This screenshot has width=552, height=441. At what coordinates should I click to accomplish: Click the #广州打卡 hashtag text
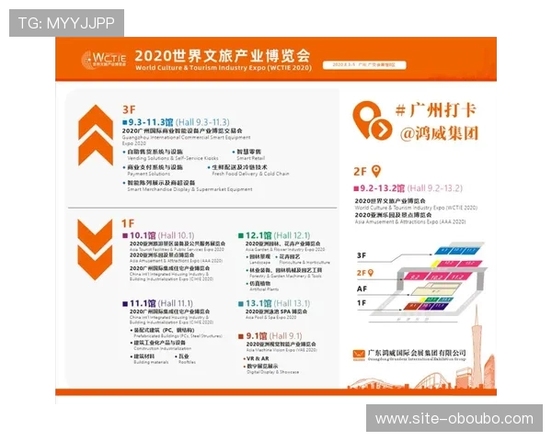point(436,110)
